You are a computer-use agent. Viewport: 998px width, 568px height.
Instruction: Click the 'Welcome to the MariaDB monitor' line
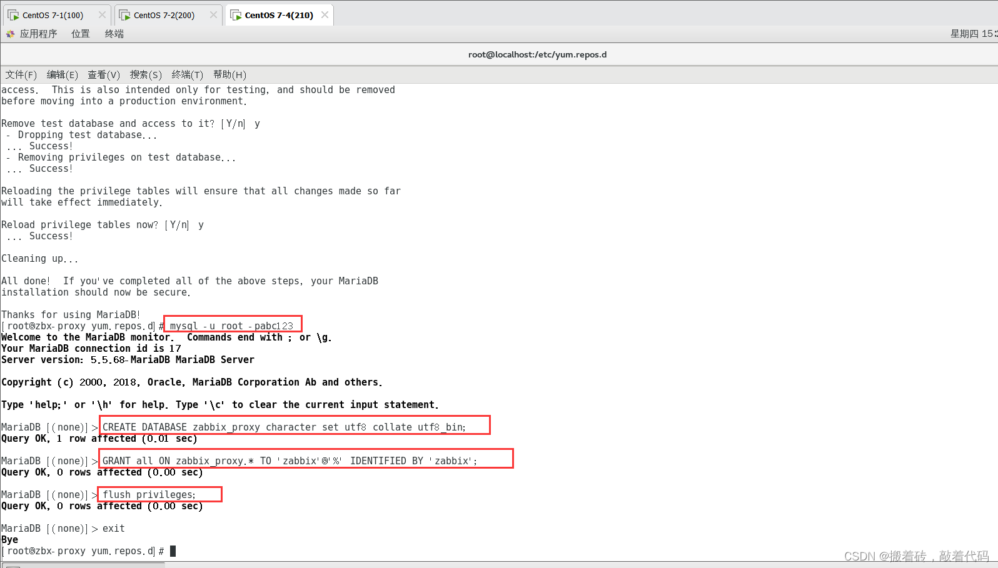click(166, 337)
